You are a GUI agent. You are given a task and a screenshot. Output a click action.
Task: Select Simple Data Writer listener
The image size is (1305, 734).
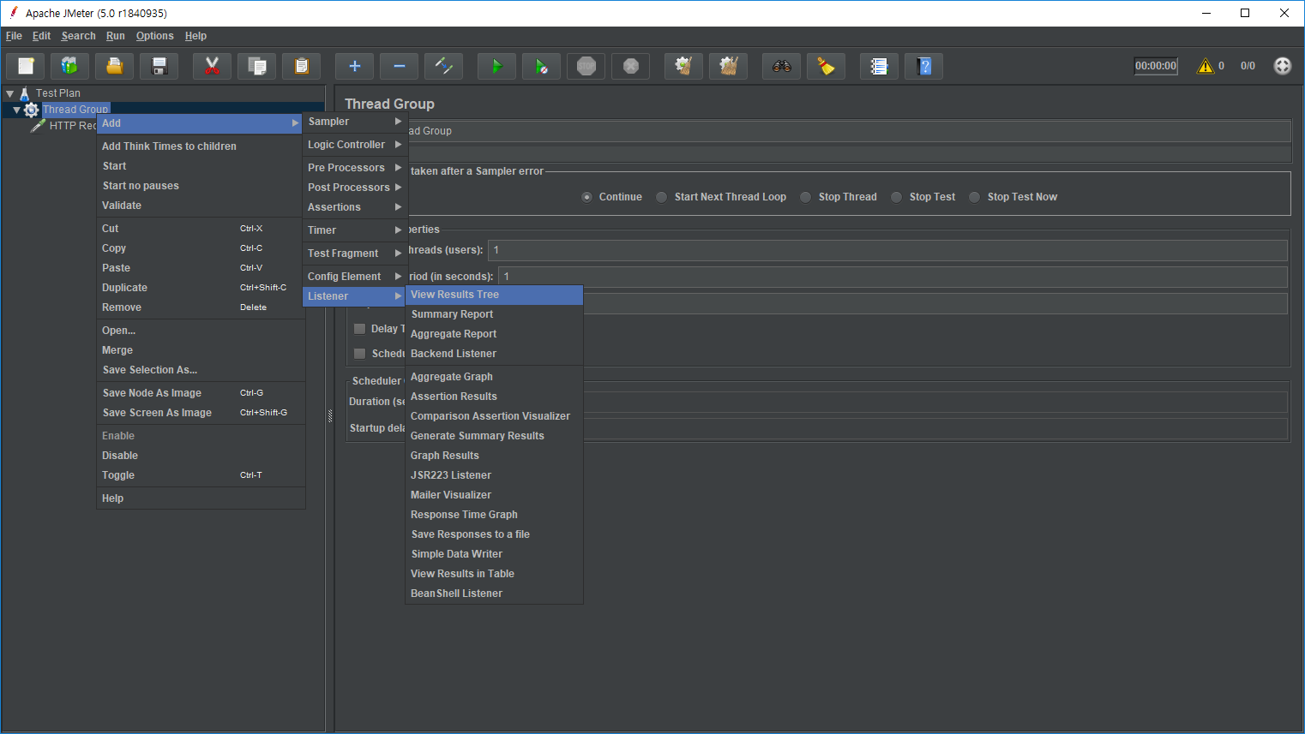tap(494, 554)
